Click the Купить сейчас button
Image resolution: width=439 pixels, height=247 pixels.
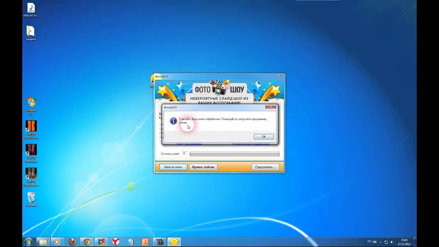tap(203, 167)
